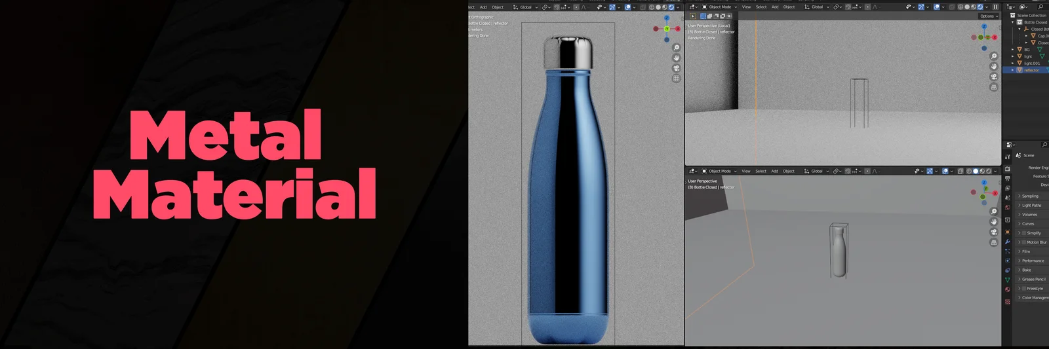Viewport: 1049px width, 349px height.
Task: Select light object in outliner
Action: [1028, 56]
